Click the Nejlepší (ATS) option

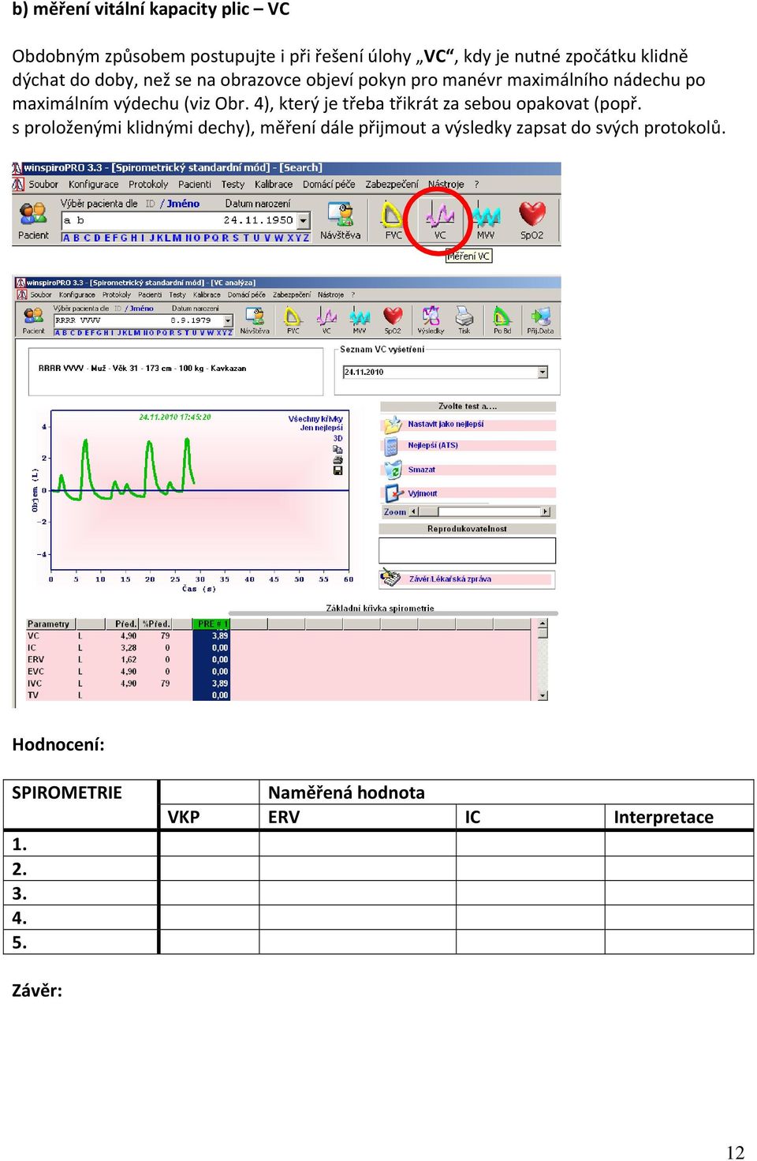click(433, 446)
